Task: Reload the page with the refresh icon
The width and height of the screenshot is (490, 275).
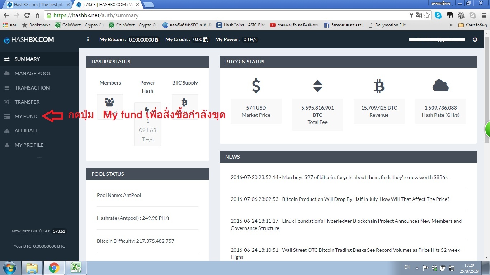Action: point(27,15)
